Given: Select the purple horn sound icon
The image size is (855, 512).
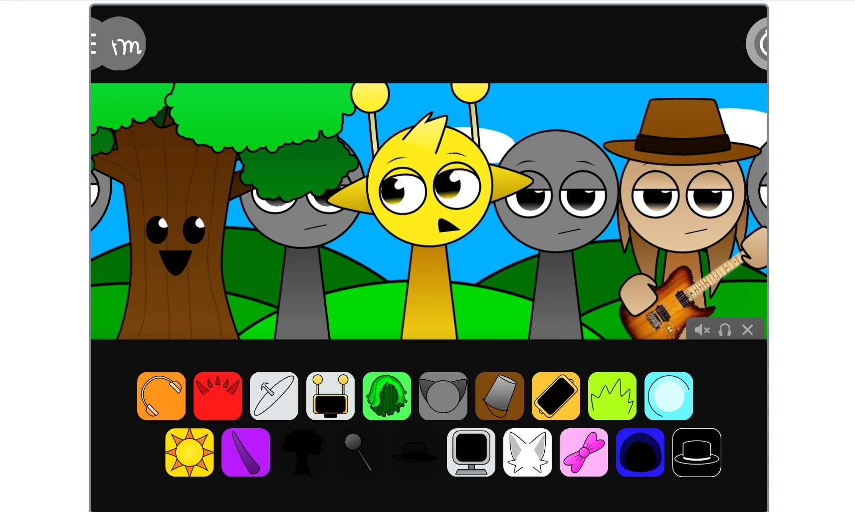Looking at the screenshot, I should click(x=245, y=453).
